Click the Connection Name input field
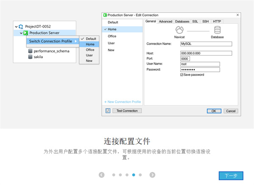 206,44
